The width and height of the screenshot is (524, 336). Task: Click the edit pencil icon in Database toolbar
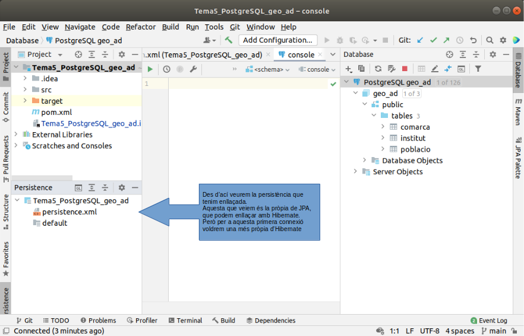(435, 69)
